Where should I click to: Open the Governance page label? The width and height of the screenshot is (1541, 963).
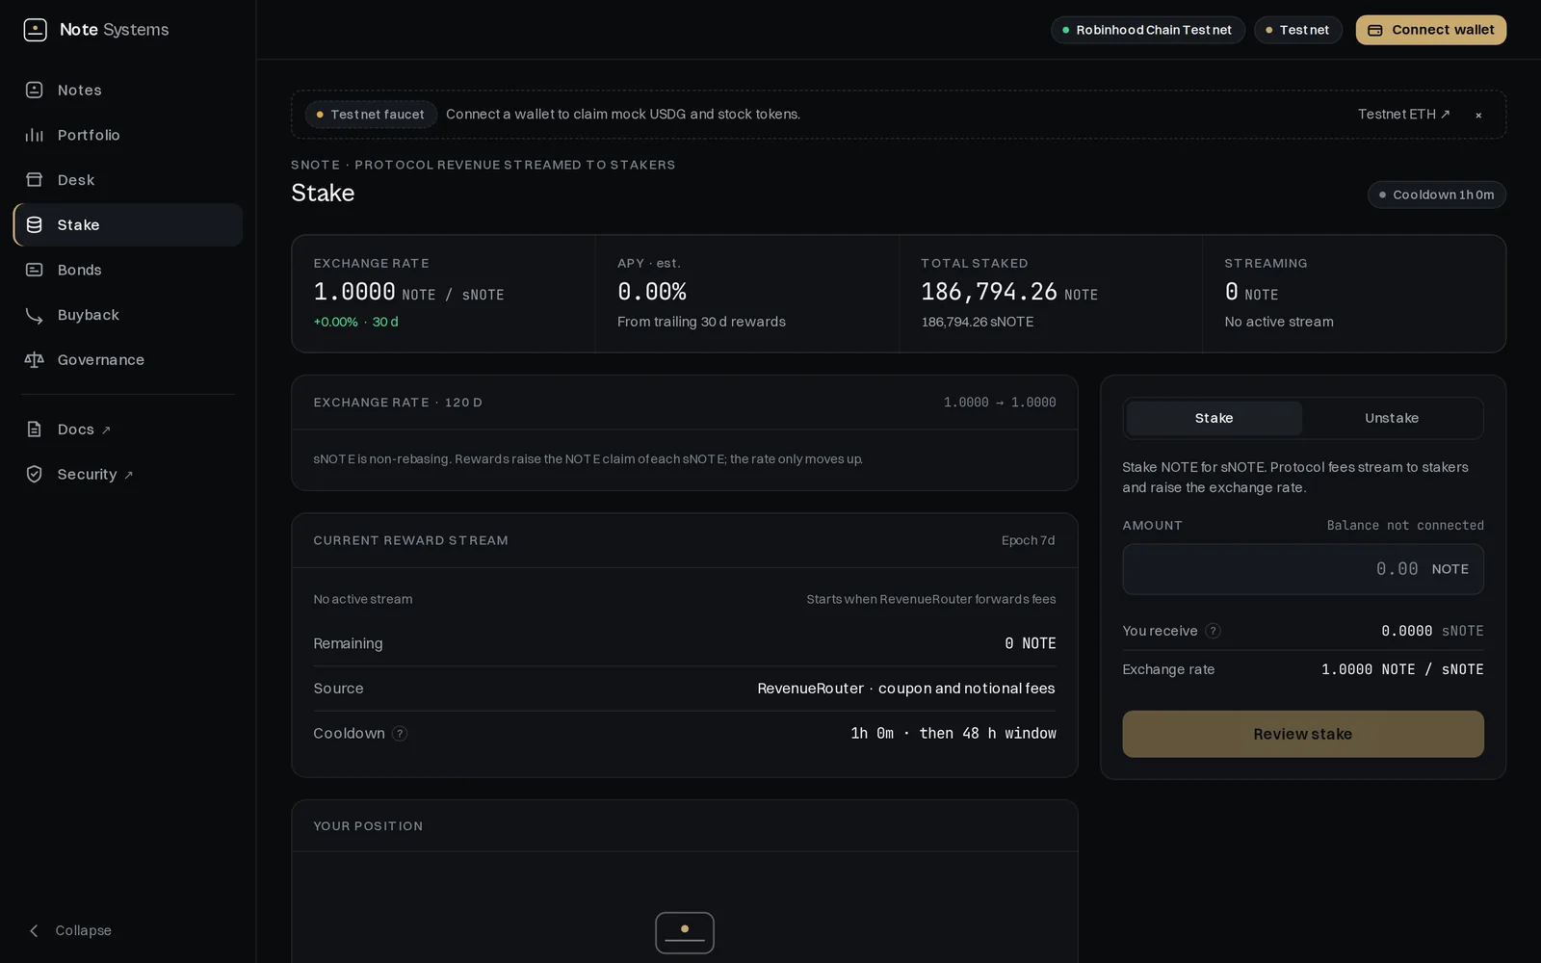(101, 359)
